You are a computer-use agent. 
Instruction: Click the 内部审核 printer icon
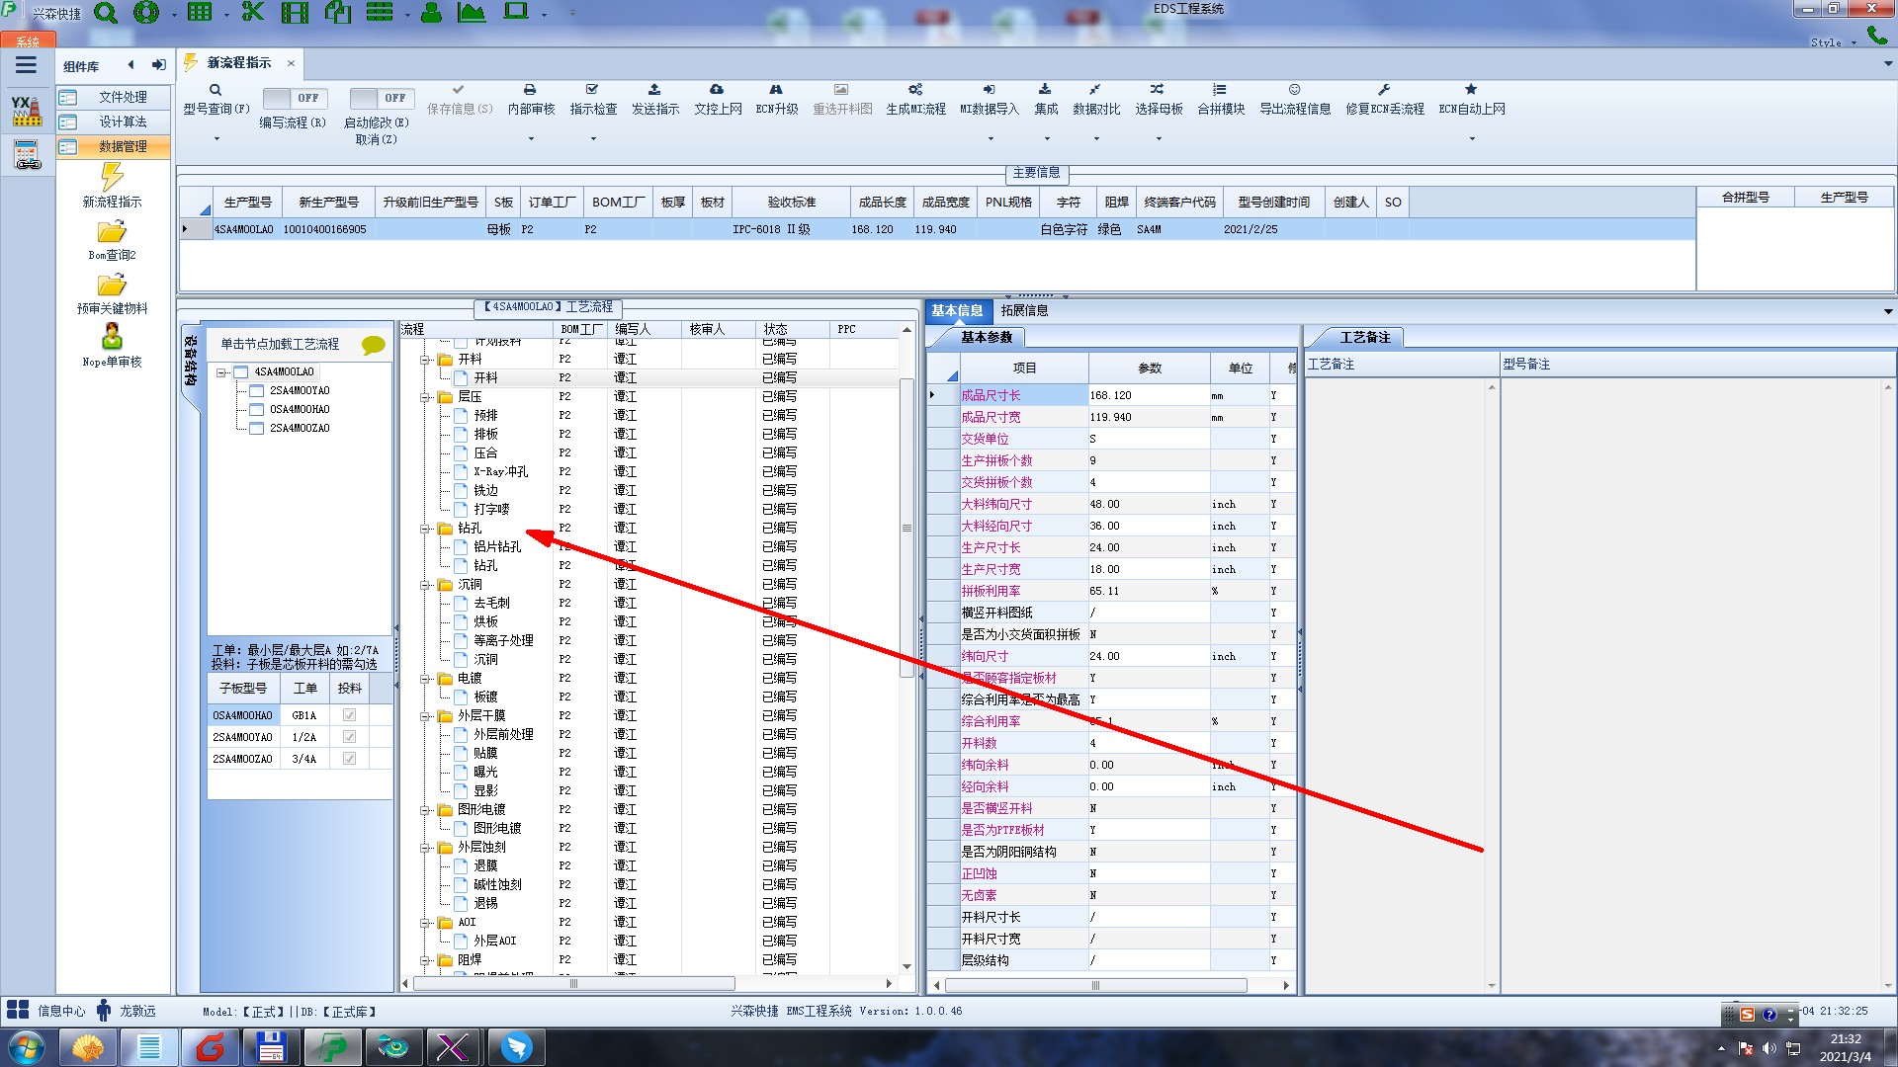click(530, 90)
